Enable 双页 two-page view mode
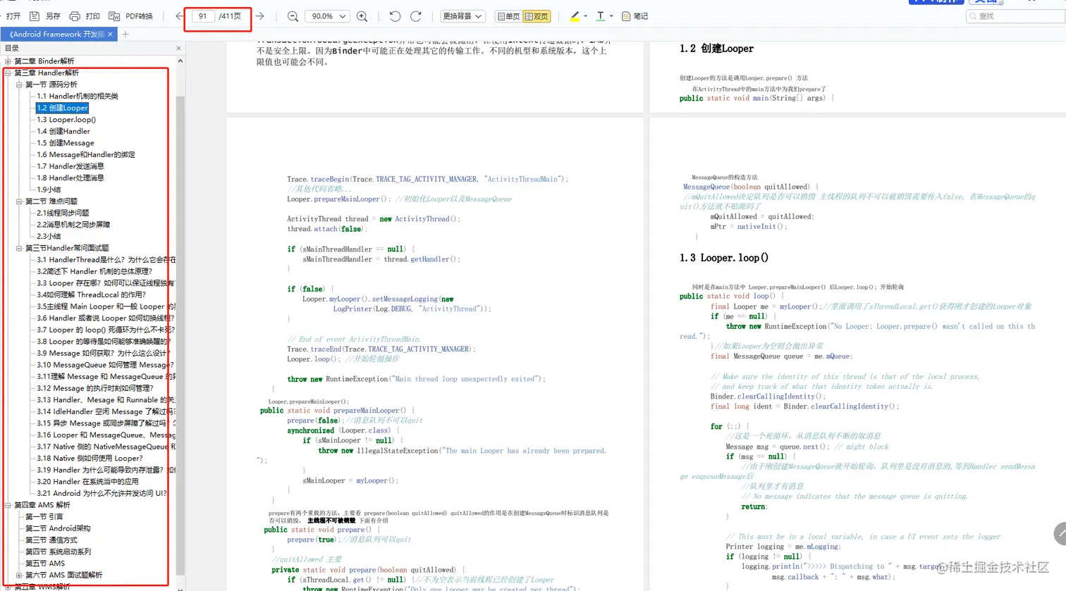 [537, 15]
